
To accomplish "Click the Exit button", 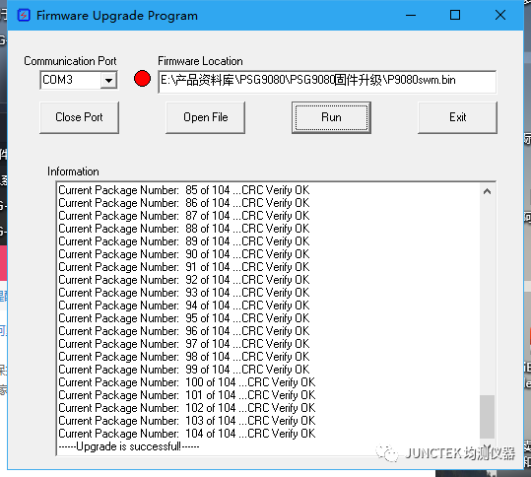I will tap(457, 117).
